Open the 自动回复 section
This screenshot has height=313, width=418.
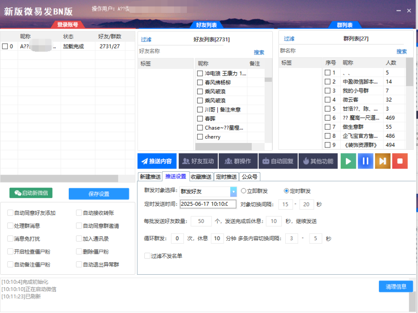coord(279,161)
